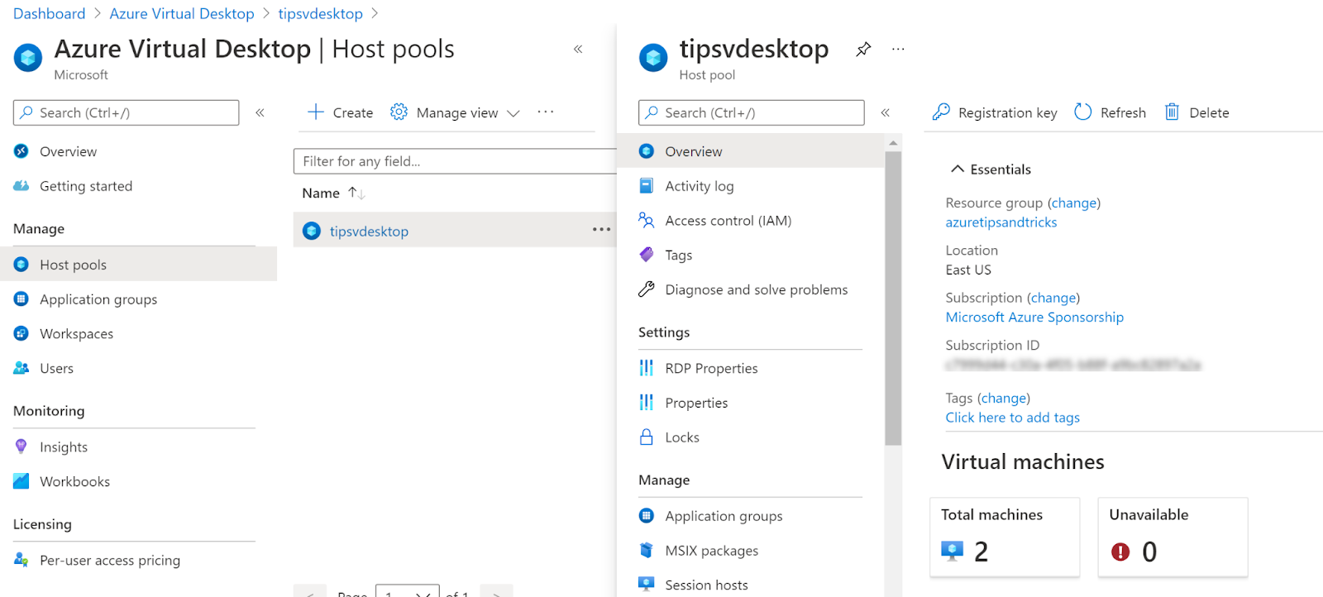Collapse the tipsvdesktop resource menu
Screen dimensions: 1323x597
pyautogui.click(x=885, y=112)
